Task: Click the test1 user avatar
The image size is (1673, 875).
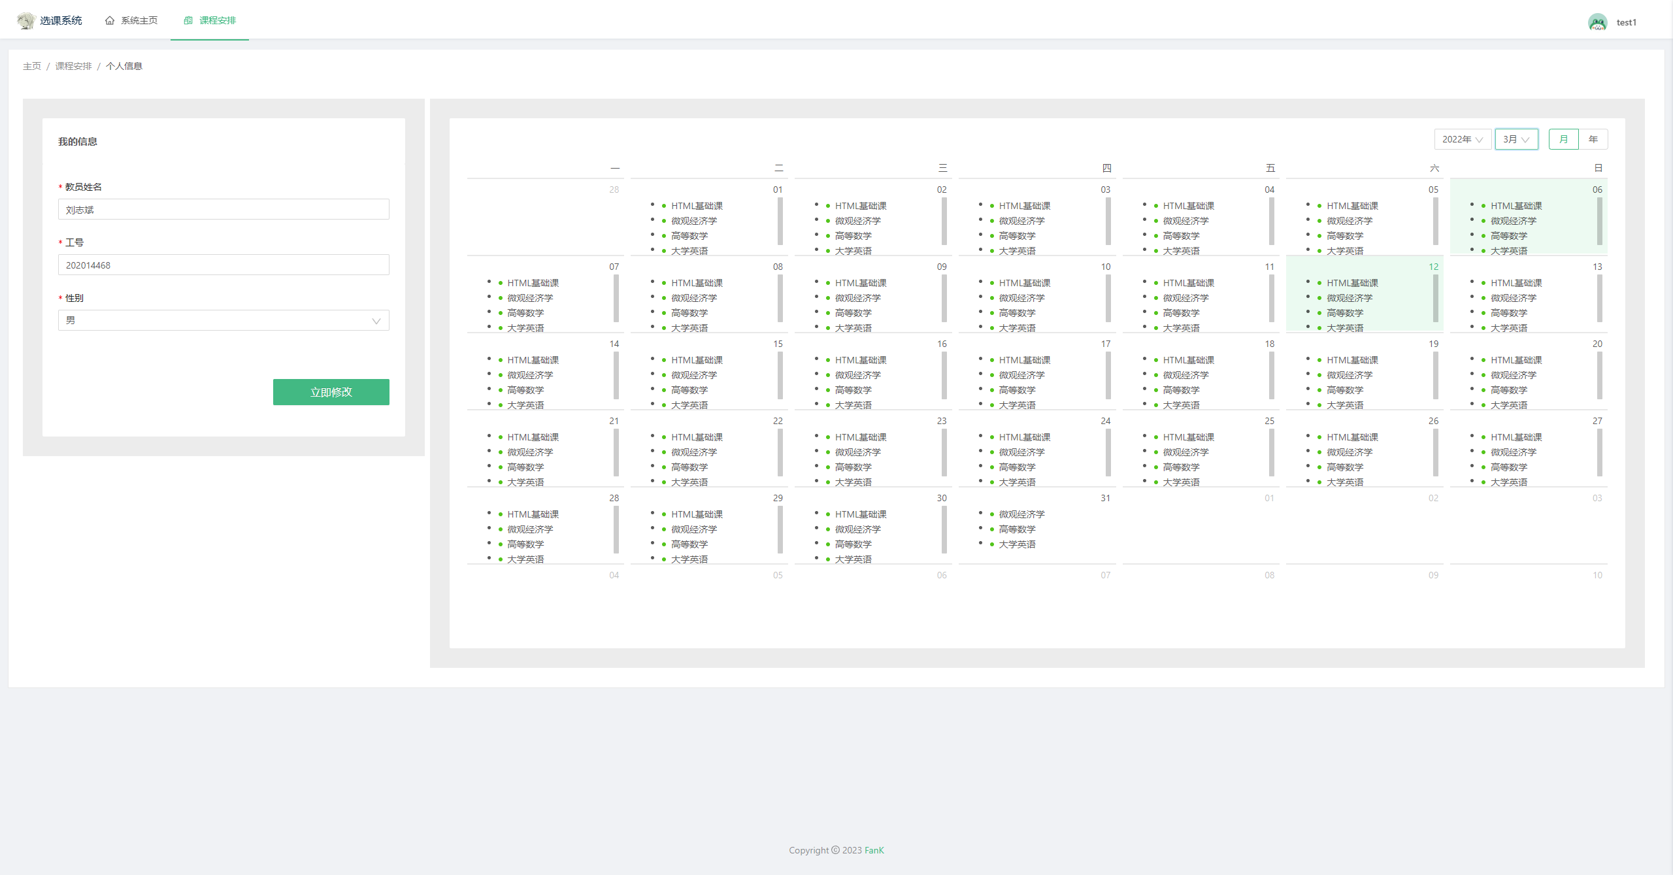Action: coord(1597,22)
